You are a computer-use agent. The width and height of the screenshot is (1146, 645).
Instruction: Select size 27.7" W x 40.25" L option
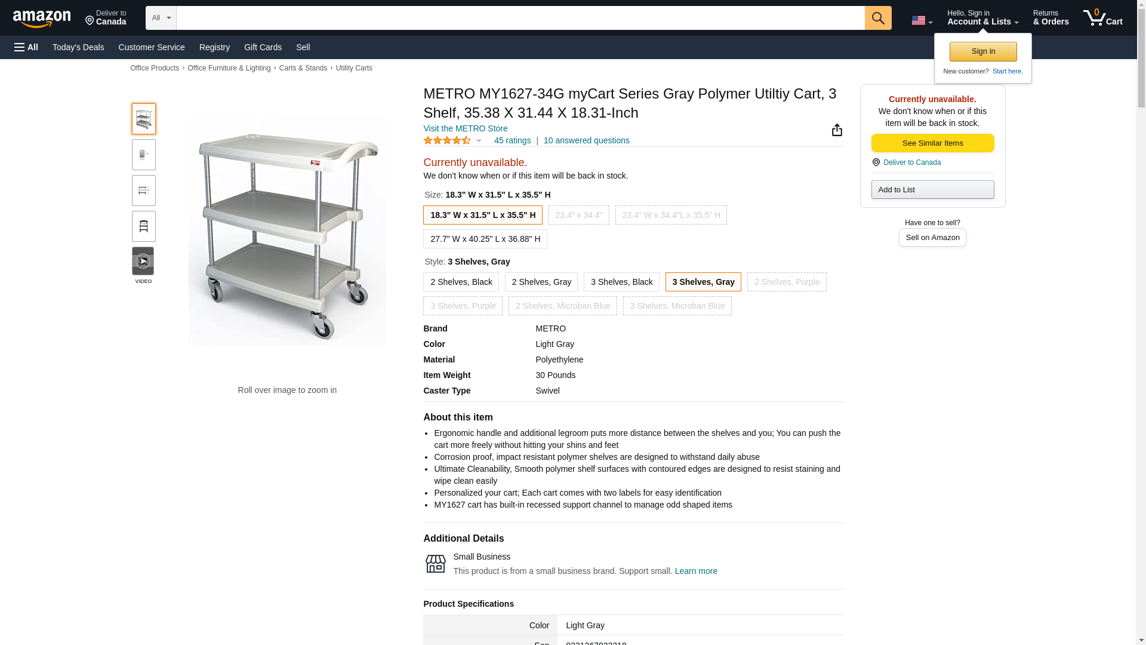[x=485, y=239]
